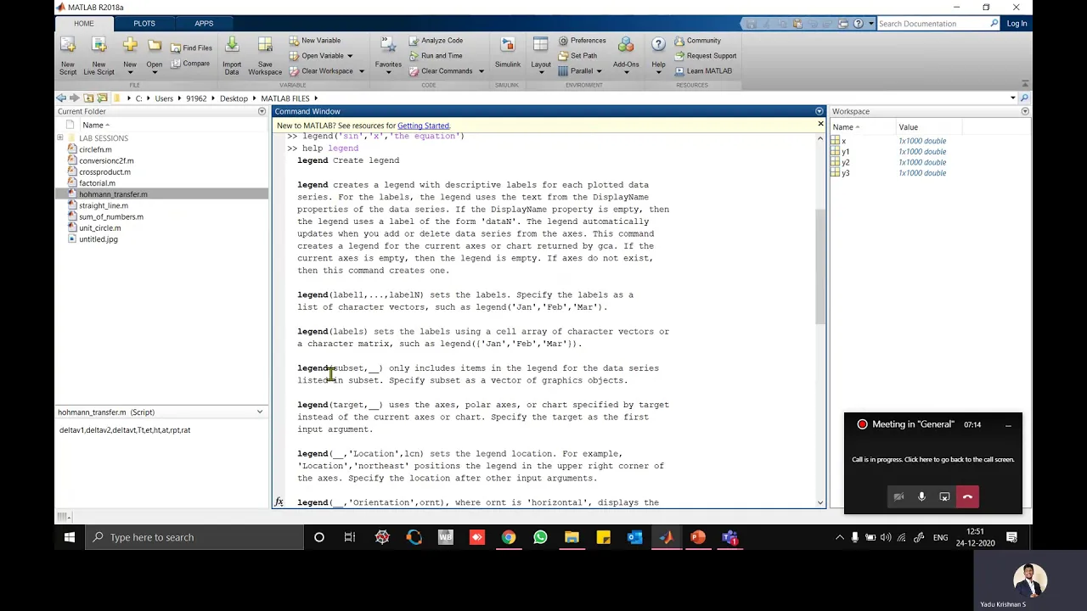Select circlefn.m in Current Folder
Viewport: 1087px width, 611px height.
click(95, 149)
